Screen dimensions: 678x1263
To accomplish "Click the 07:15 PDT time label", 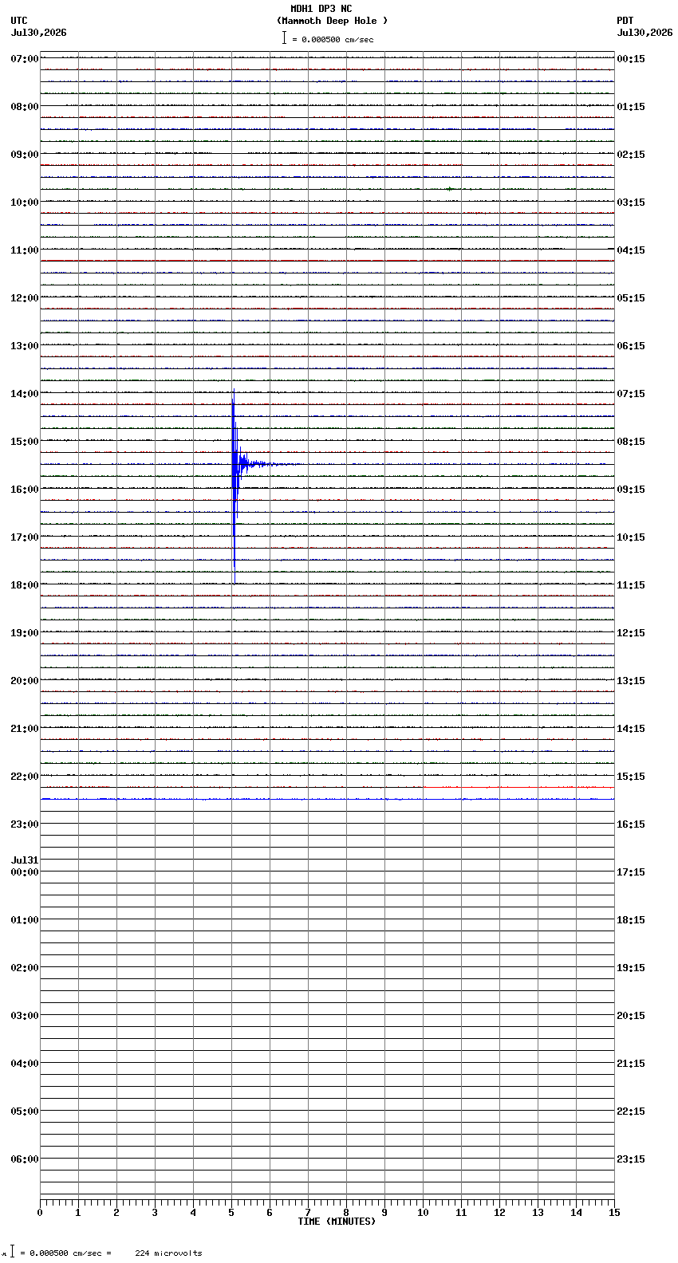I will 631,394.
